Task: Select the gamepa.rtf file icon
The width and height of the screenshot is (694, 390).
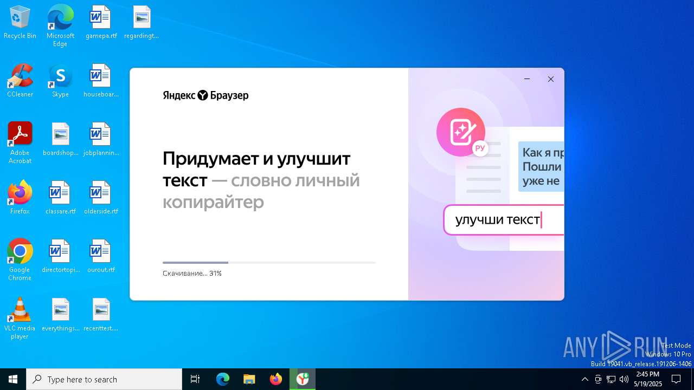Action: point(101,22)
